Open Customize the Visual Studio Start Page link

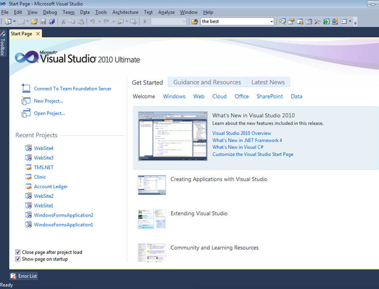(253, 154)
